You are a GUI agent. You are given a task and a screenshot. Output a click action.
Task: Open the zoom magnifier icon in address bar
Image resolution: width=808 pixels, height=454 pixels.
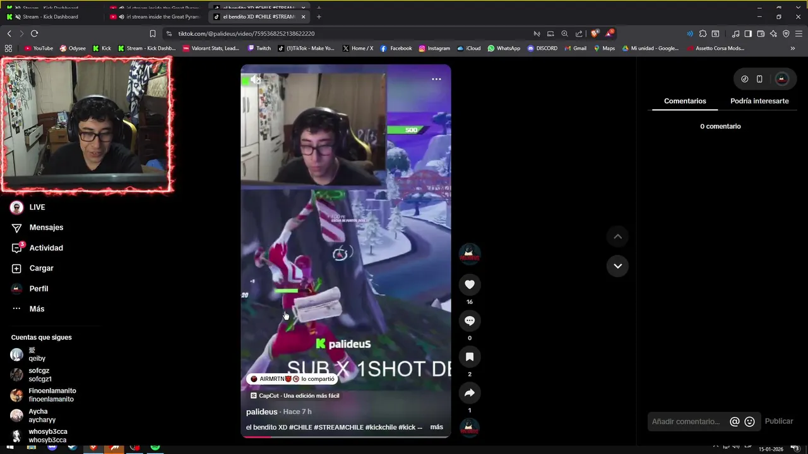coord(565,33)
